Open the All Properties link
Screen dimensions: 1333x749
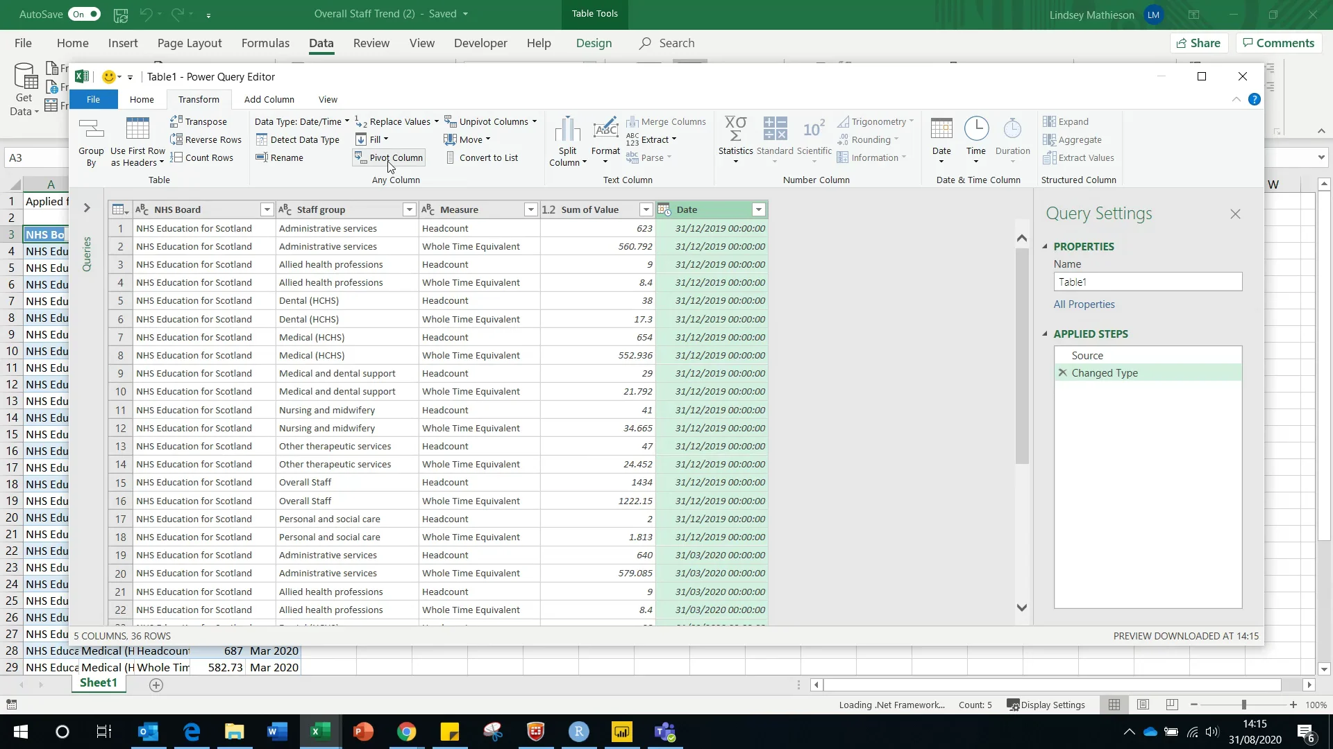click(x=1084, y=304)
